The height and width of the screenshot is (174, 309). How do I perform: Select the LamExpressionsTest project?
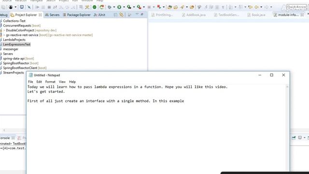tap(17, 44)
